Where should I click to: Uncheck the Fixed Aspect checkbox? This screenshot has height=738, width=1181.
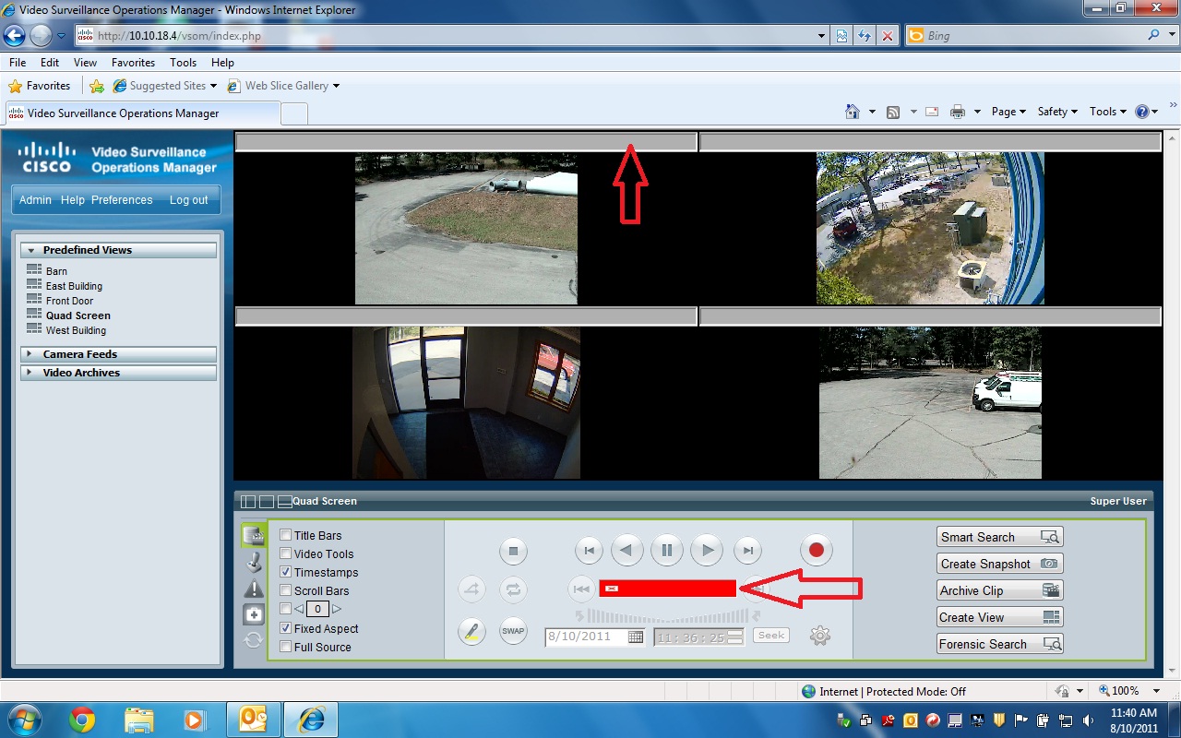pyautogui.click(x=286, y=628)
